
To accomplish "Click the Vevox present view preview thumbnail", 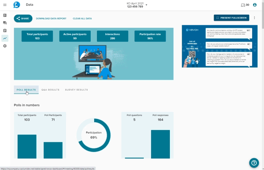I will (x=220, y=46).
